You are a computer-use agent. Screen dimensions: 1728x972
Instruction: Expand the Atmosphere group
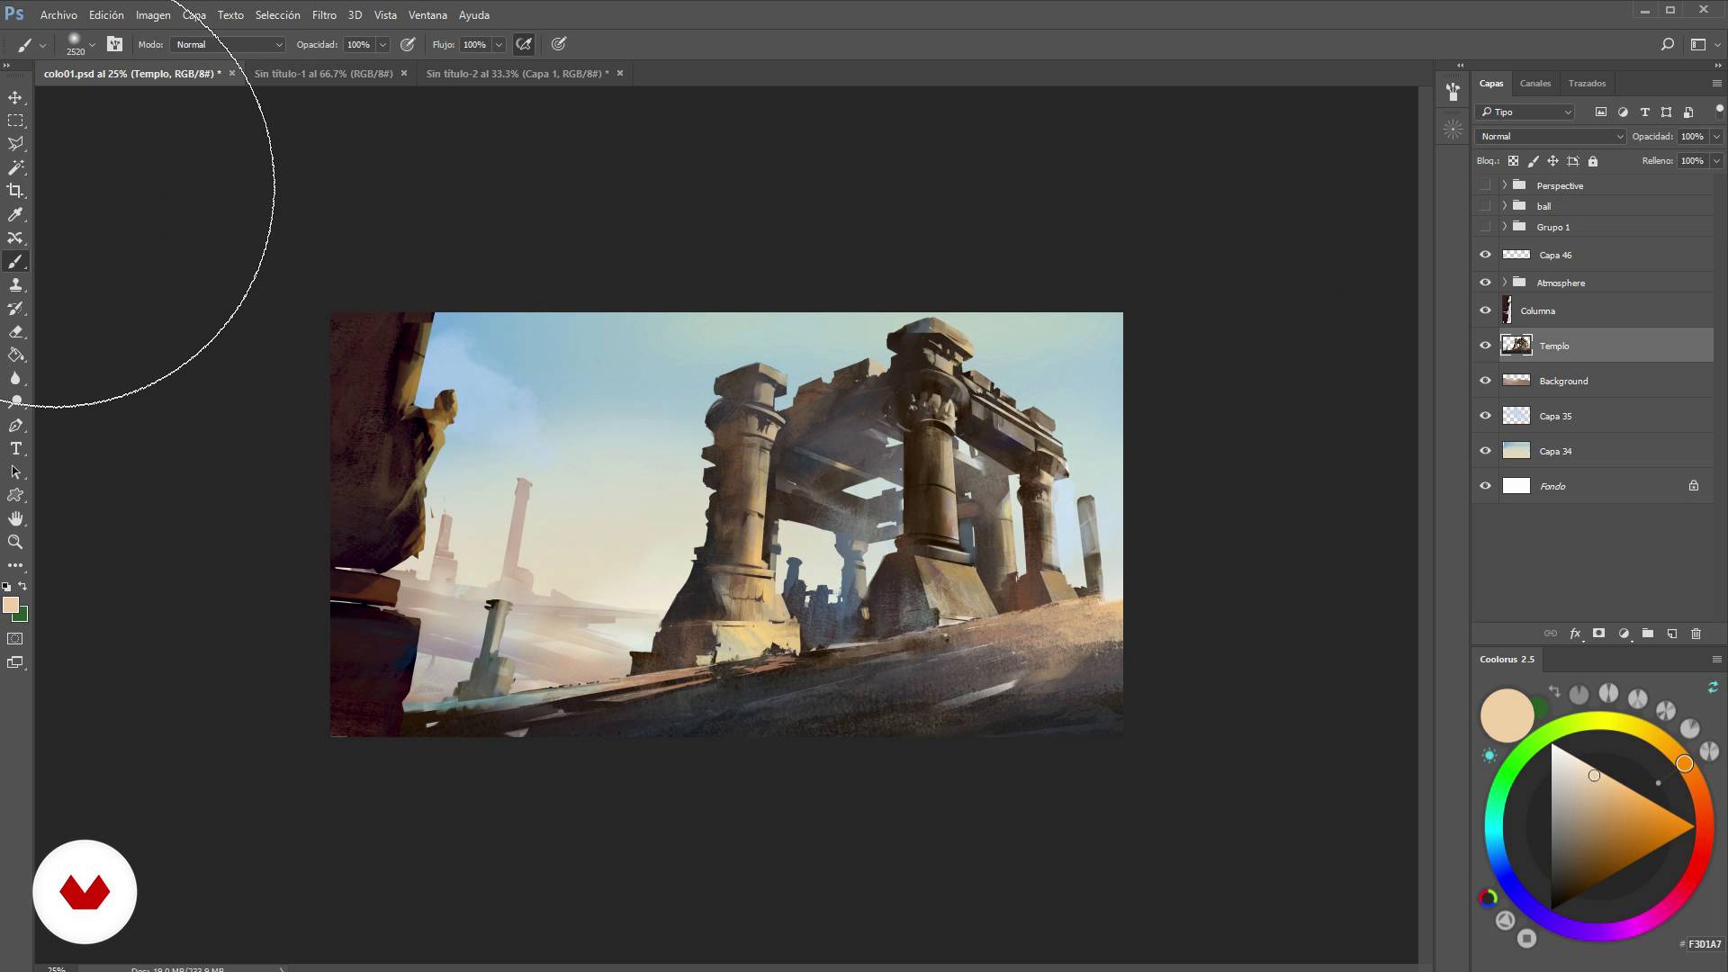1504,283
